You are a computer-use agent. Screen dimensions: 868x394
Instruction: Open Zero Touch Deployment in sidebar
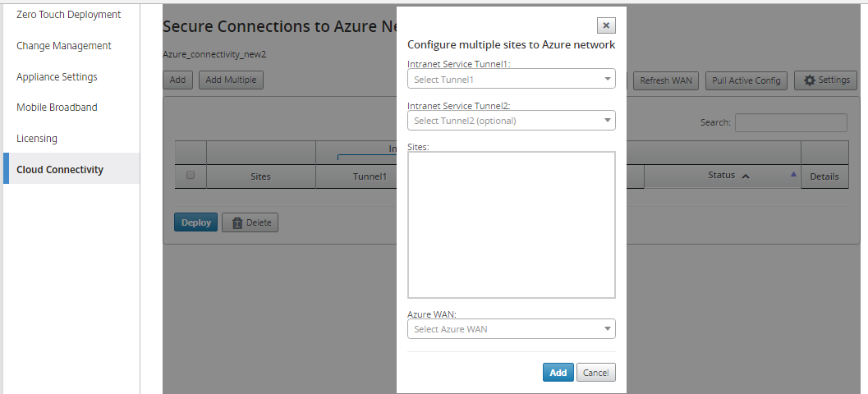pos(69,15)
